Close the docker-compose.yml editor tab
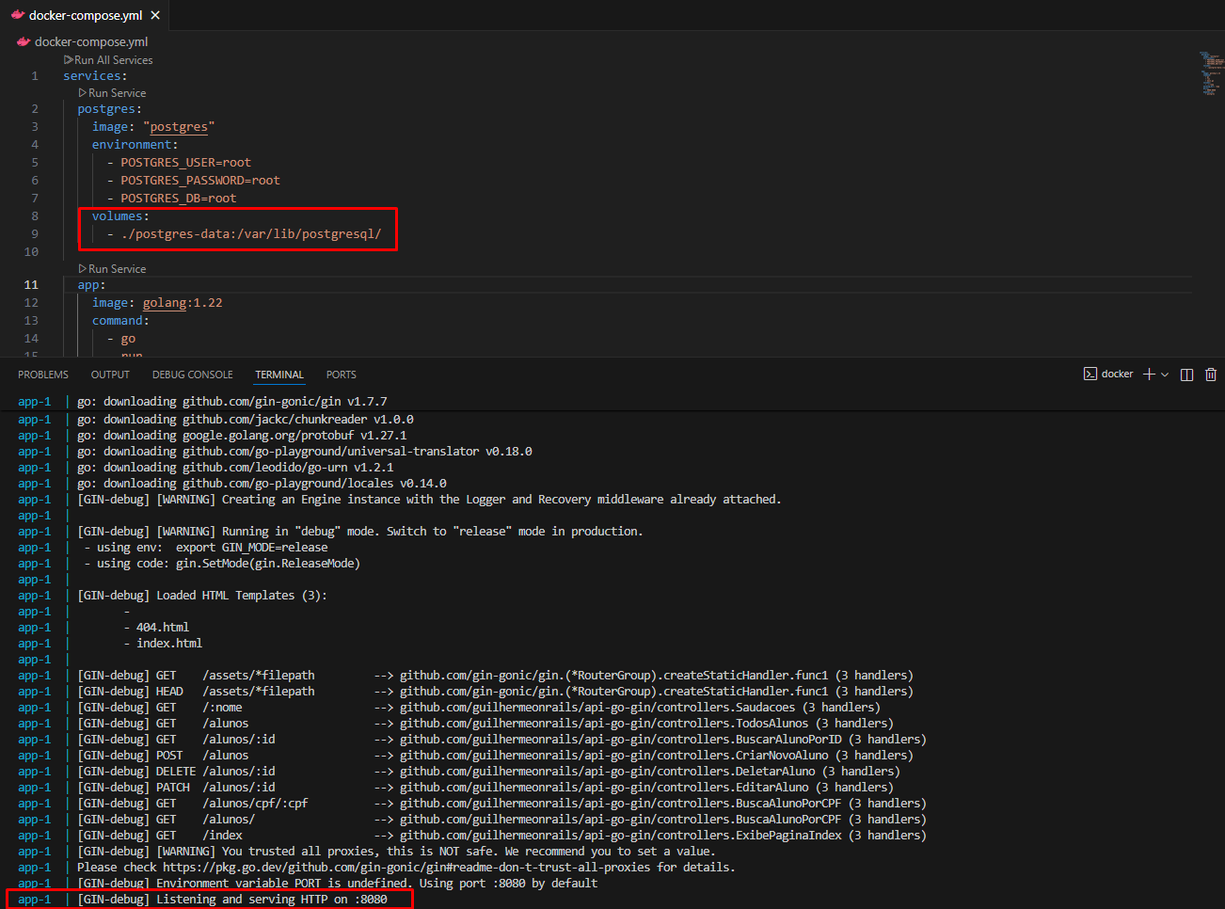 (x=155, y=15)
